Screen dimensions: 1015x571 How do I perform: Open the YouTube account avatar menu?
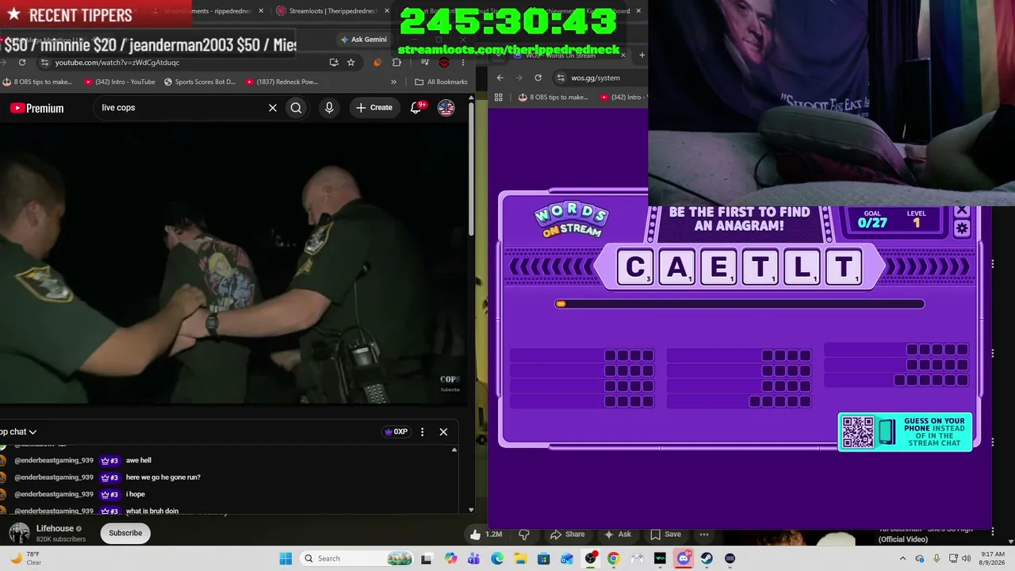446,108
